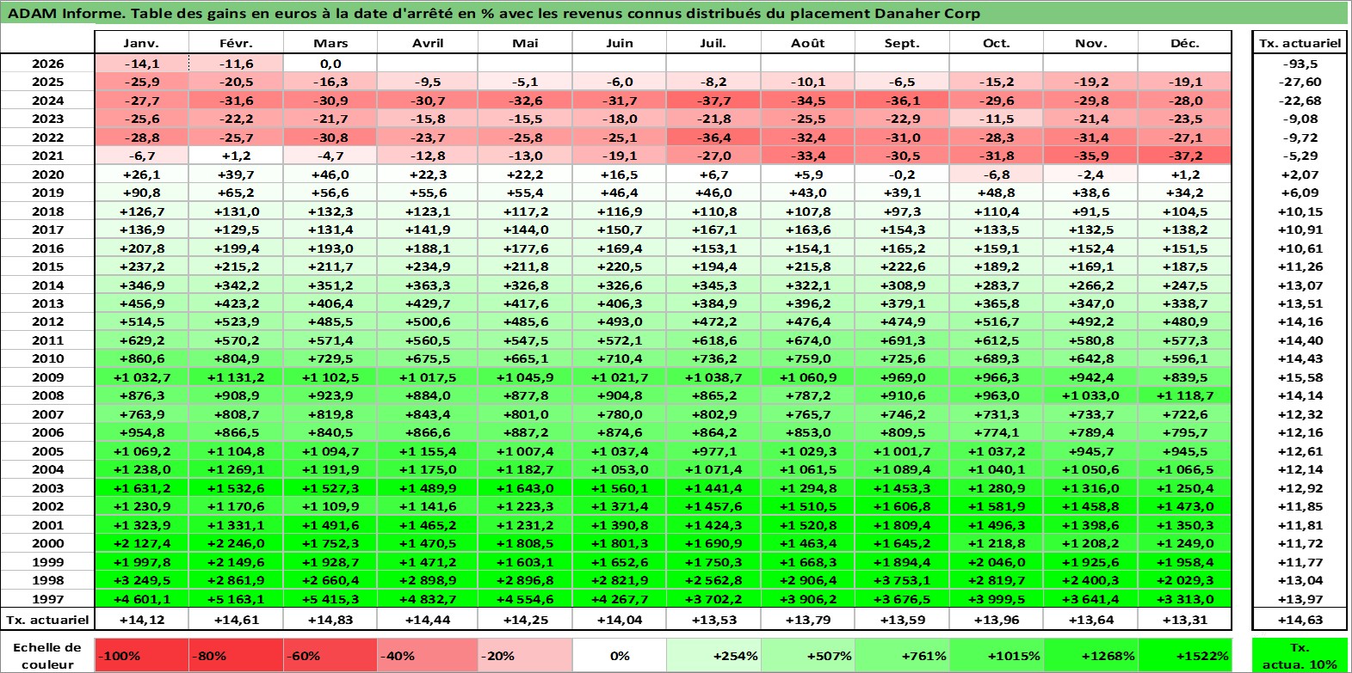Click the +3 249,5 cell in 1998

coord(141,580)
